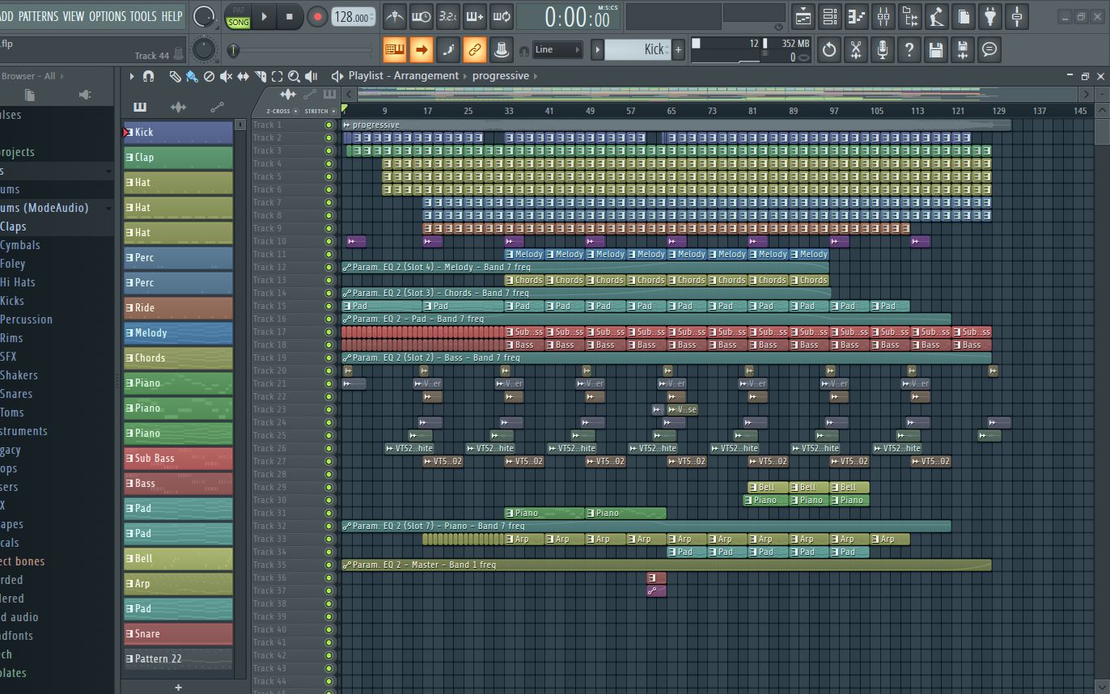The height and width of the screenshot is (694, 1110).
Task: Open the Line snap dropdown
Action: (557, 49)
